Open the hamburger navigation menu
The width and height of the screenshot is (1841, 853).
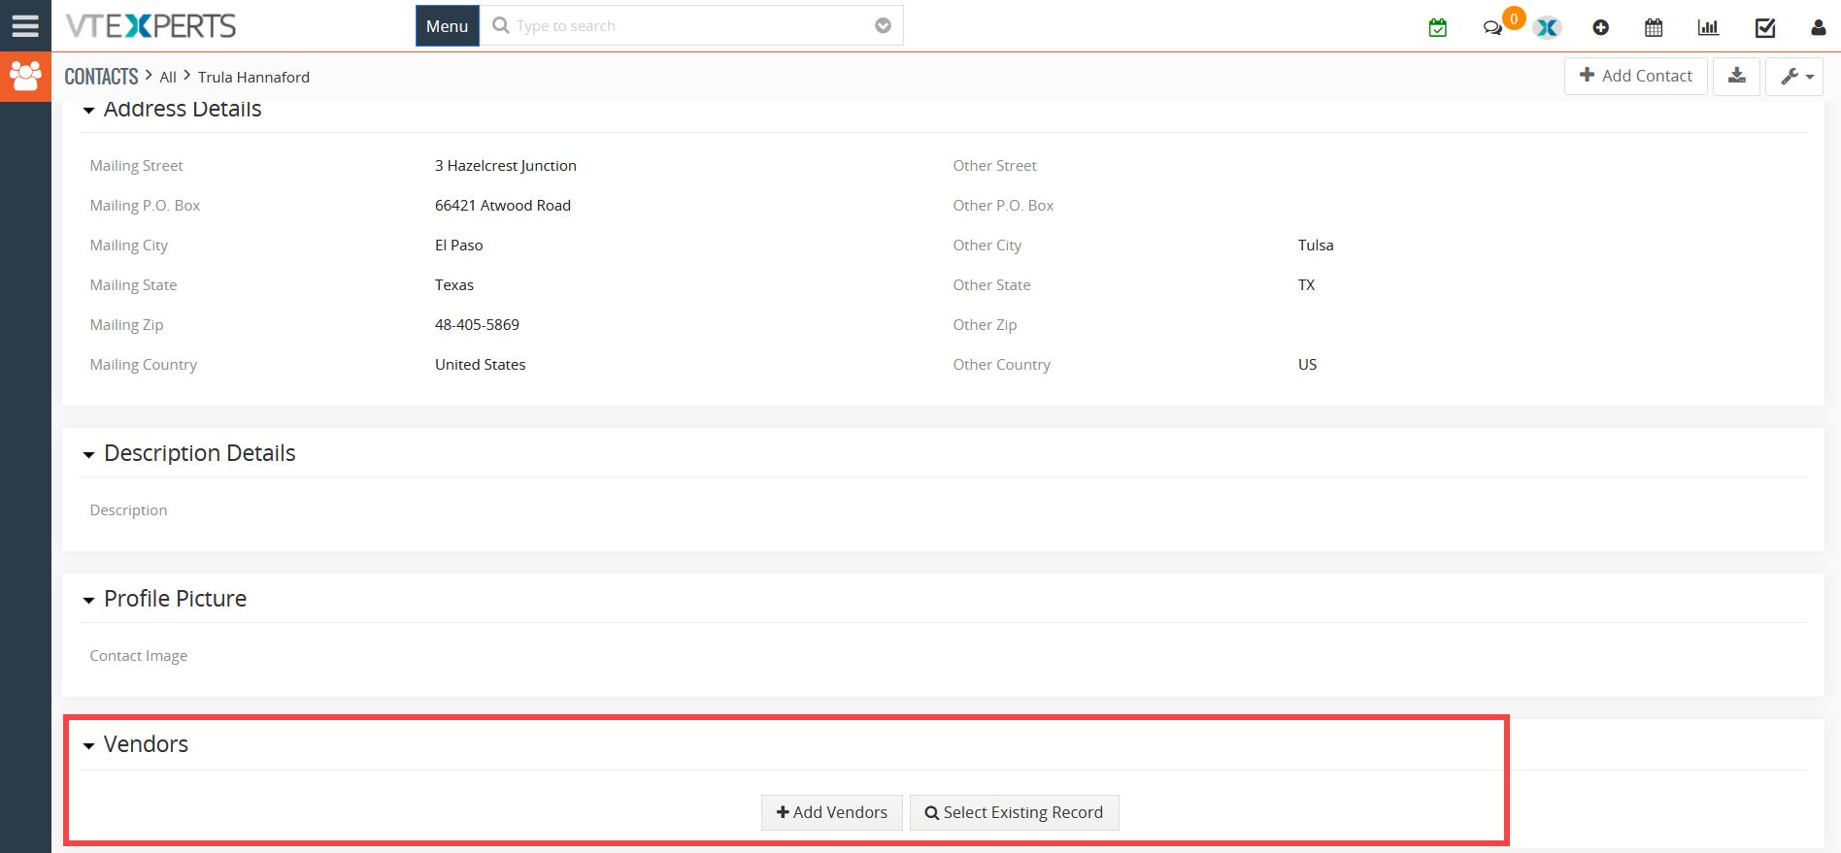[25, 26]
